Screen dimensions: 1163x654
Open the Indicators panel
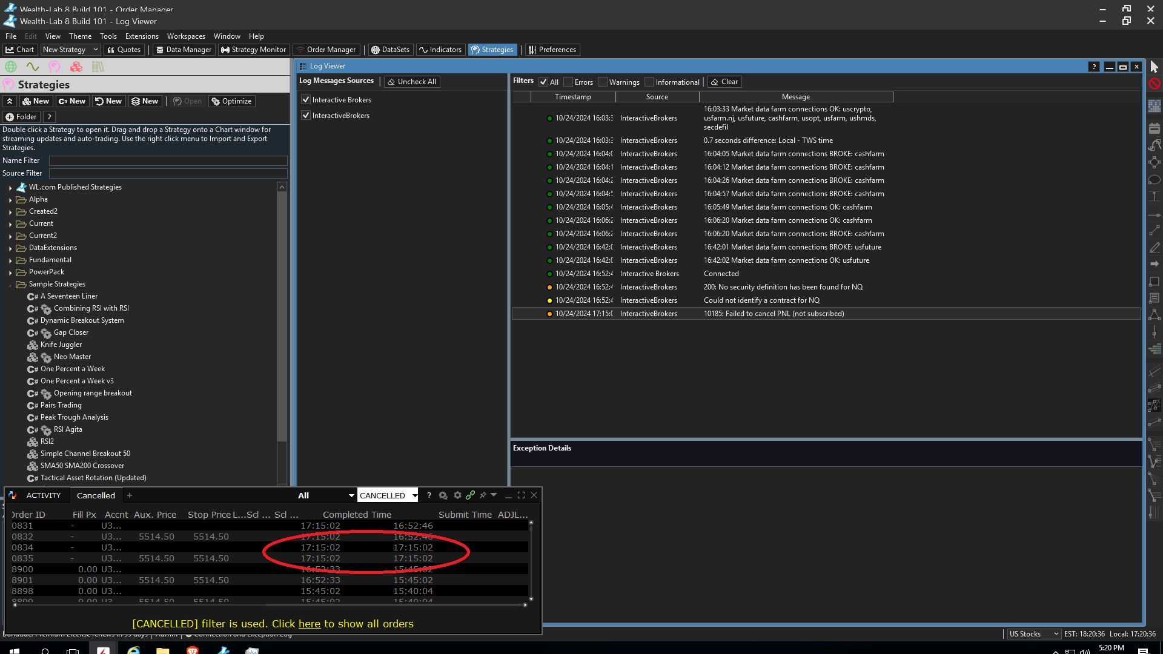[x=440, y=50]
